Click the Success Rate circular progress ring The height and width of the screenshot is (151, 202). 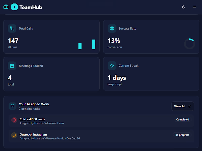(189, 44)
